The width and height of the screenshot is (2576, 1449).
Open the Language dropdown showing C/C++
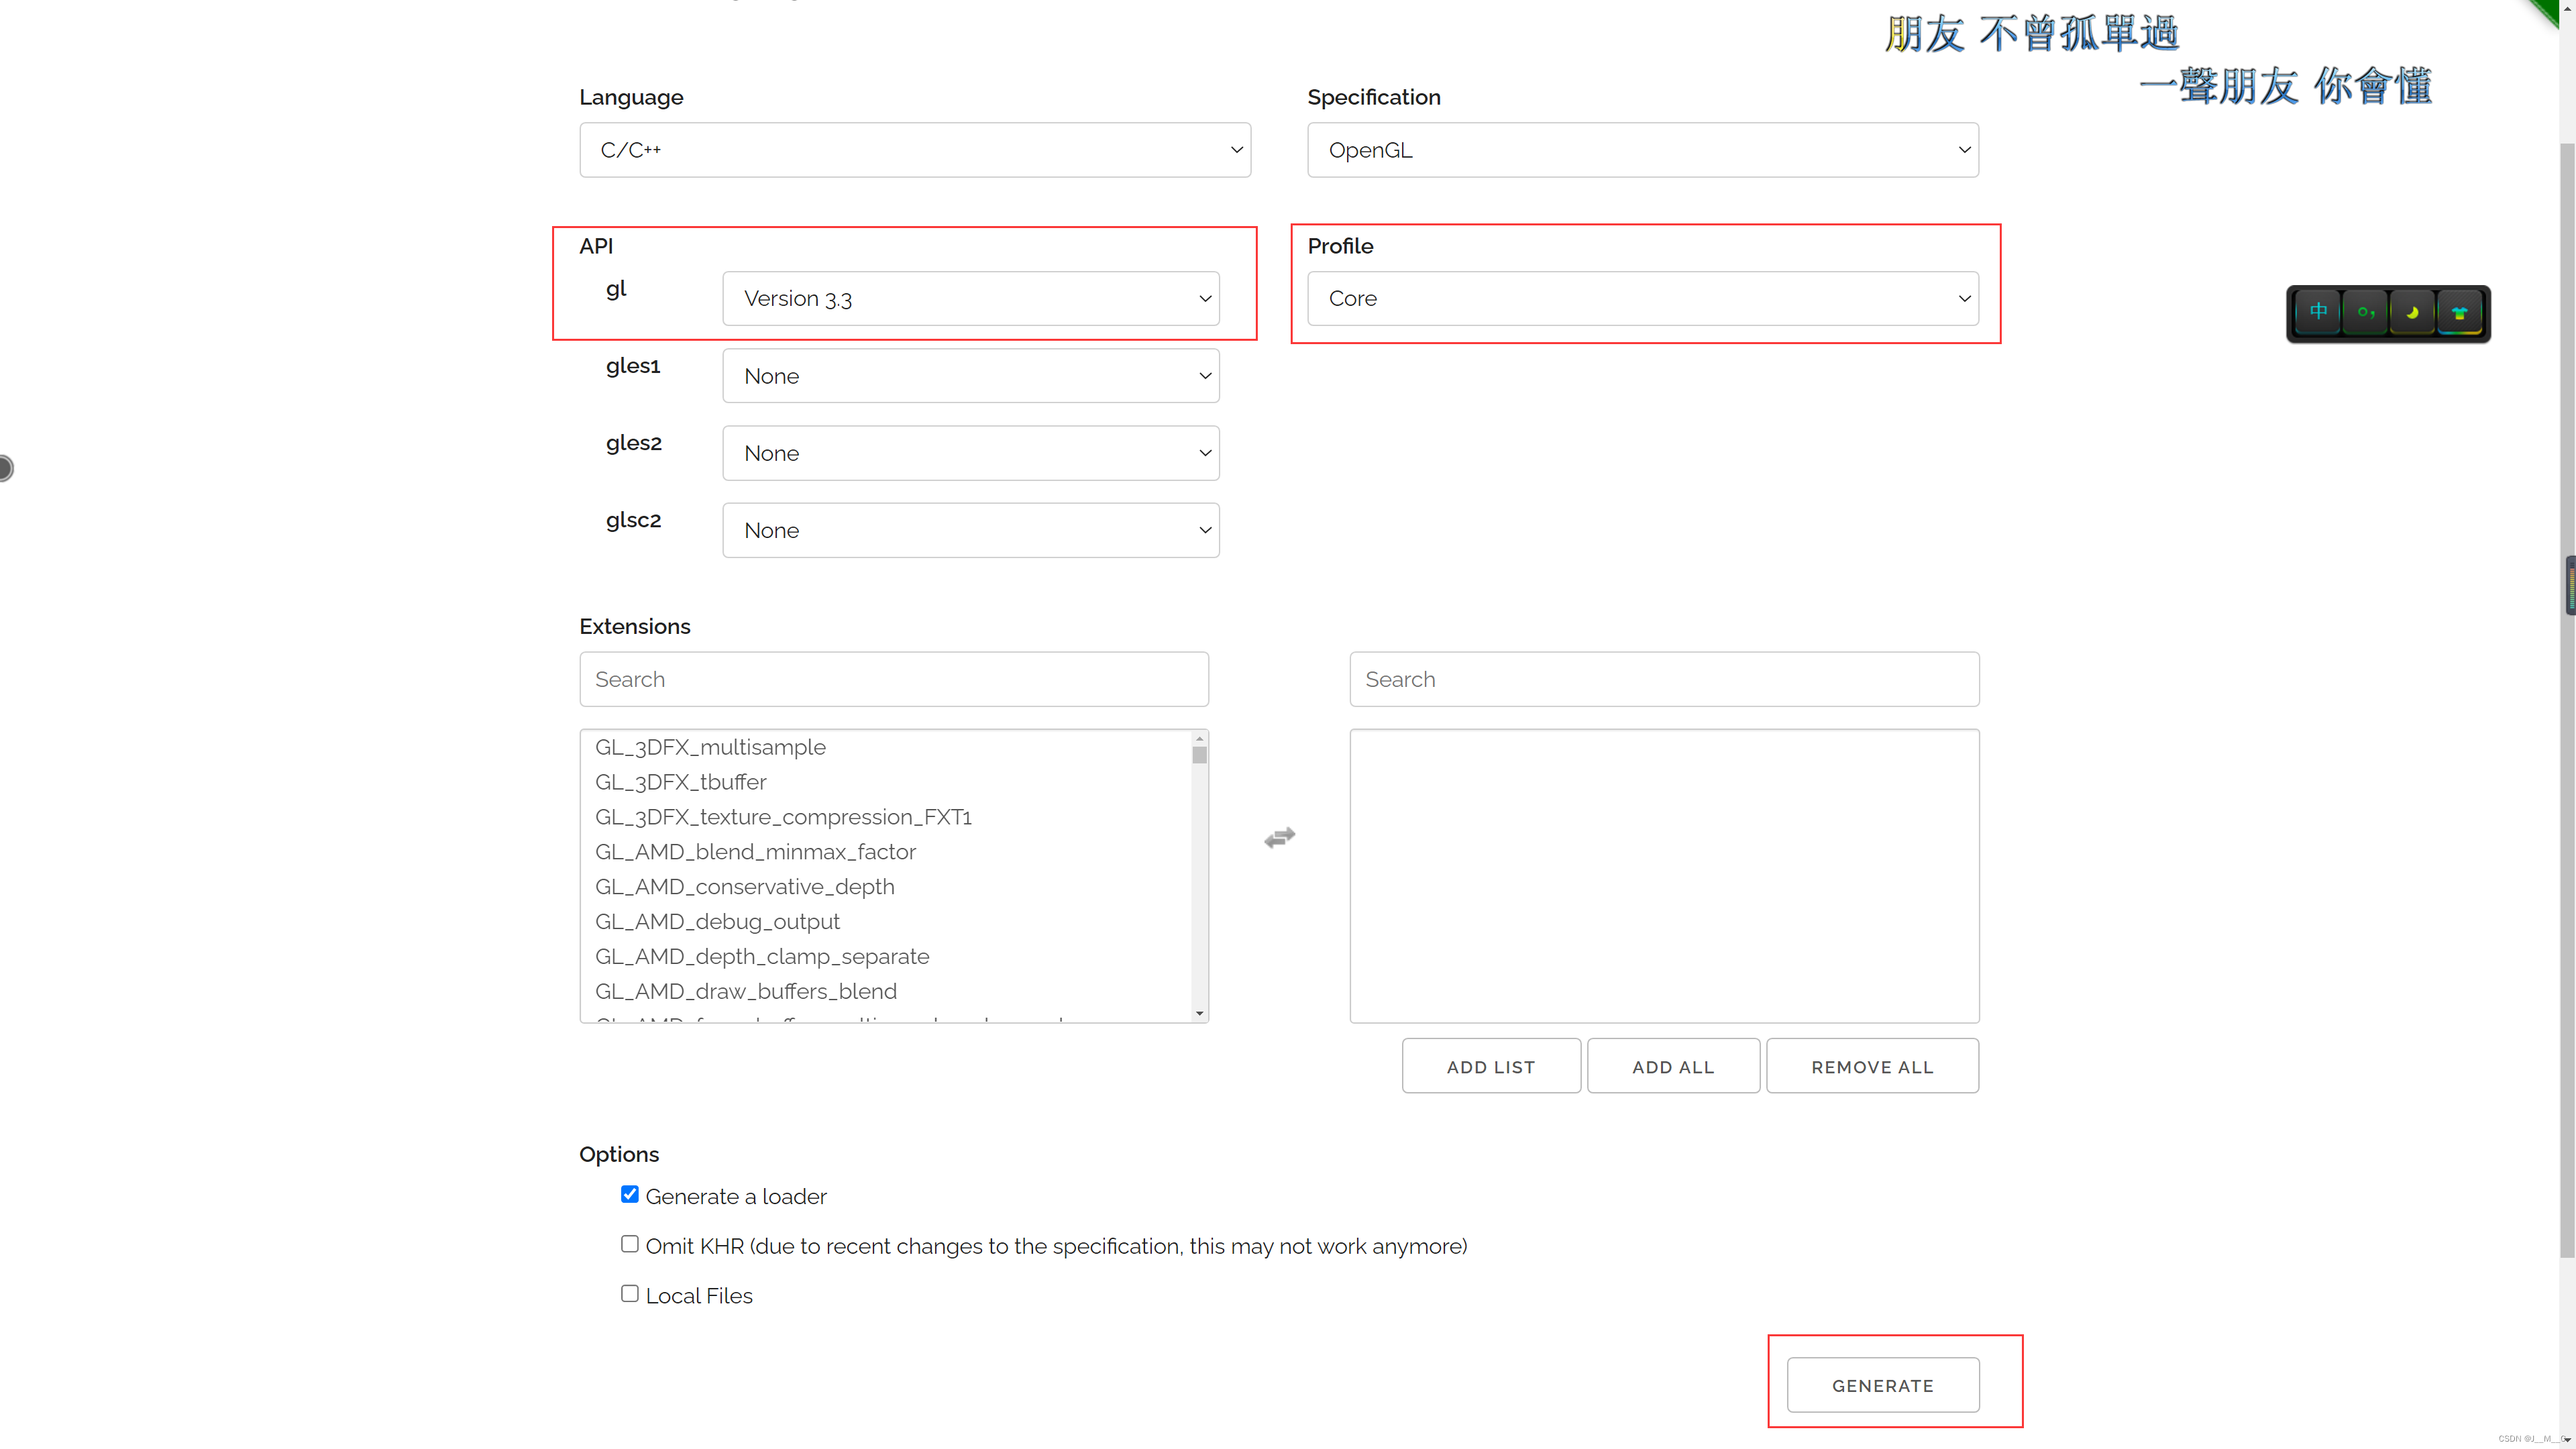point(914,150)
